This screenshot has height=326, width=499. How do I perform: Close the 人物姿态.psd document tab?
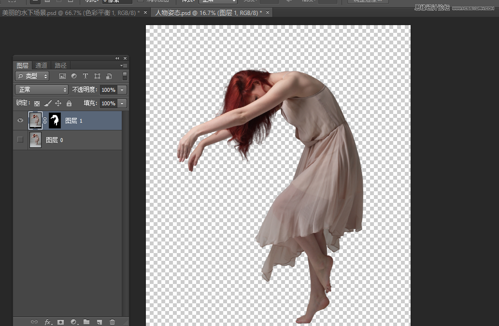pyautogui.click(x=268, y=13)
